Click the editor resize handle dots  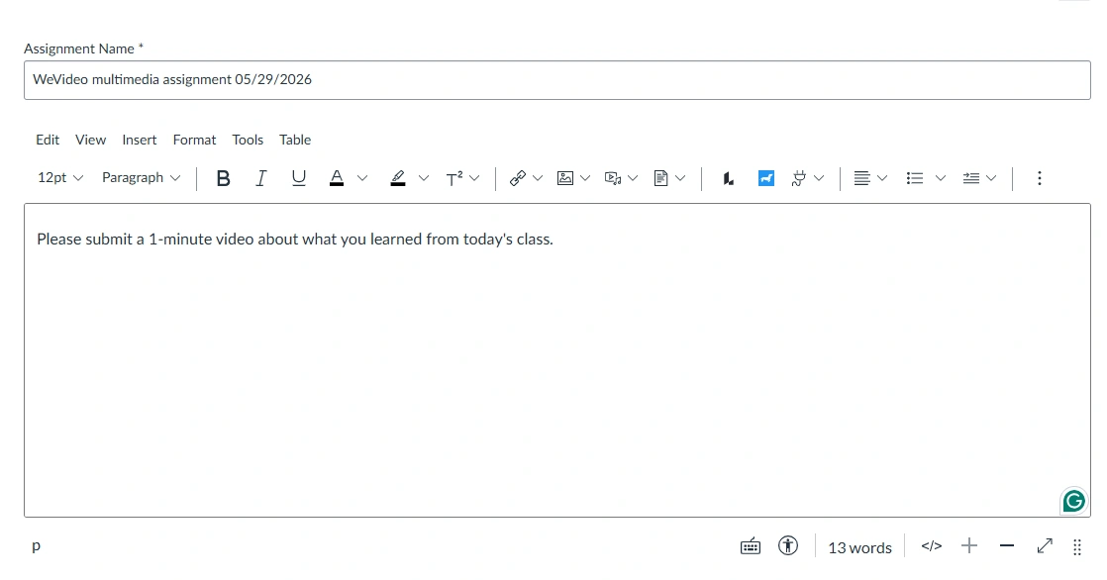click(x=1077, y=546)
